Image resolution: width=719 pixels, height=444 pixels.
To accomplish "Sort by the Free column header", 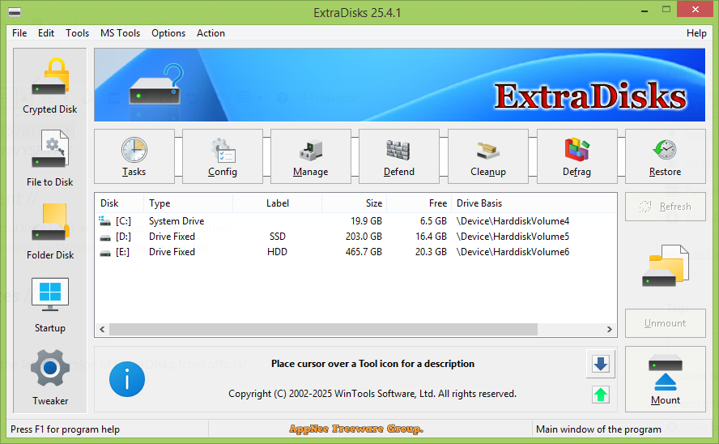I will click(419, 203).
